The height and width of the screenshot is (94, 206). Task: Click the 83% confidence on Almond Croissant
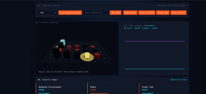pos(42,90)
